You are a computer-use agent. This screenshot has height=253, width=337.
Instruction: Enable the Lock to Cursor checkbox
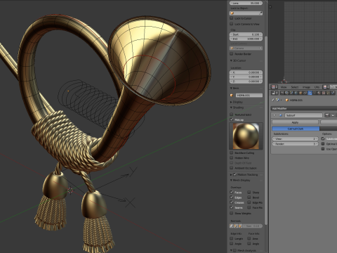click(232, 18)
